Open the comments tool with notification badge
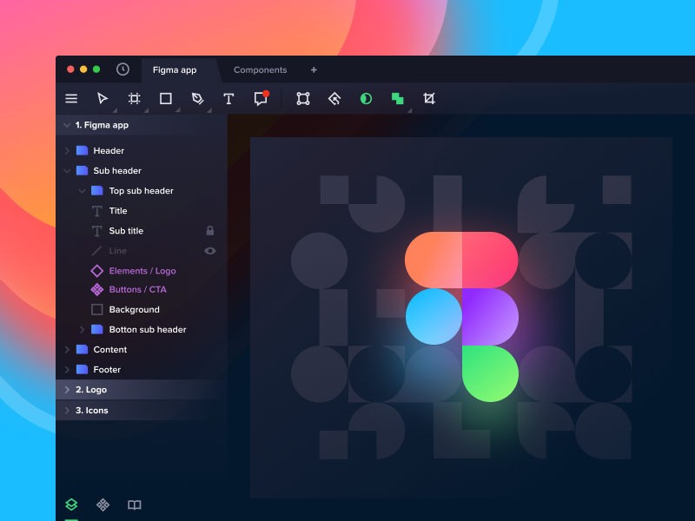695x521 pixels. coord(260,98)
